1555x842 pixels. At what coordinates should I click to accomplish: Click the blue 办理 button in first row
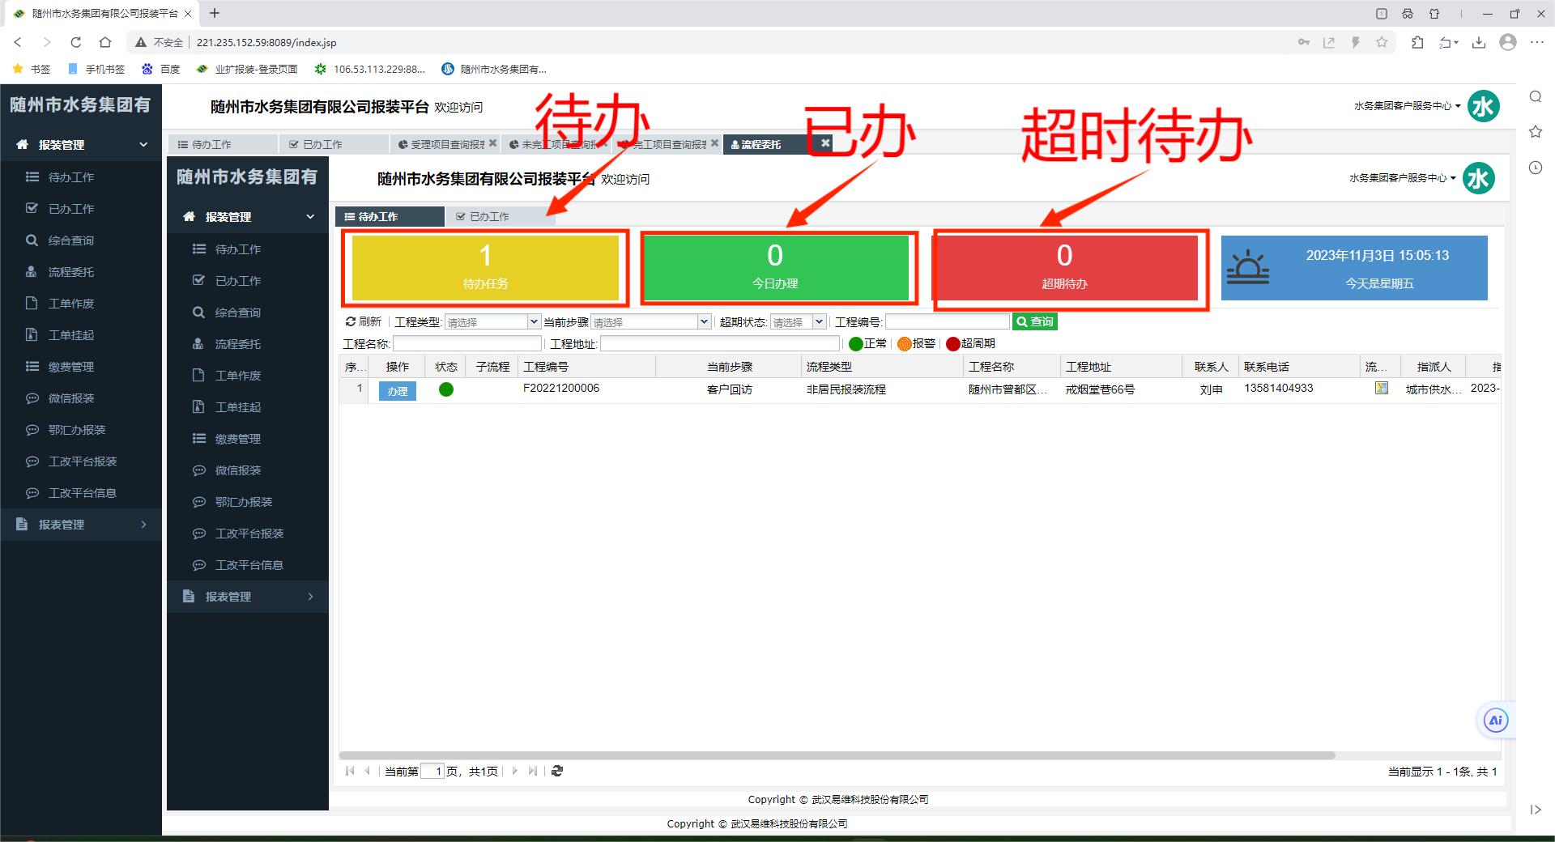[x=397, y=391]
